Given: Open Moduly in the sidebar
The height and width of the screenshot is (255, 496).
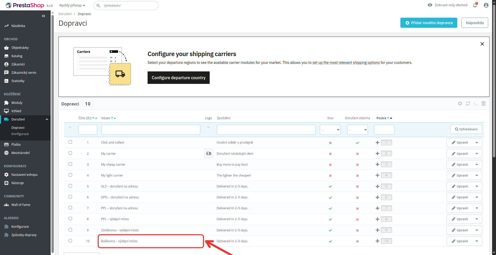Looking at the screenshot, I should [17, 103].
